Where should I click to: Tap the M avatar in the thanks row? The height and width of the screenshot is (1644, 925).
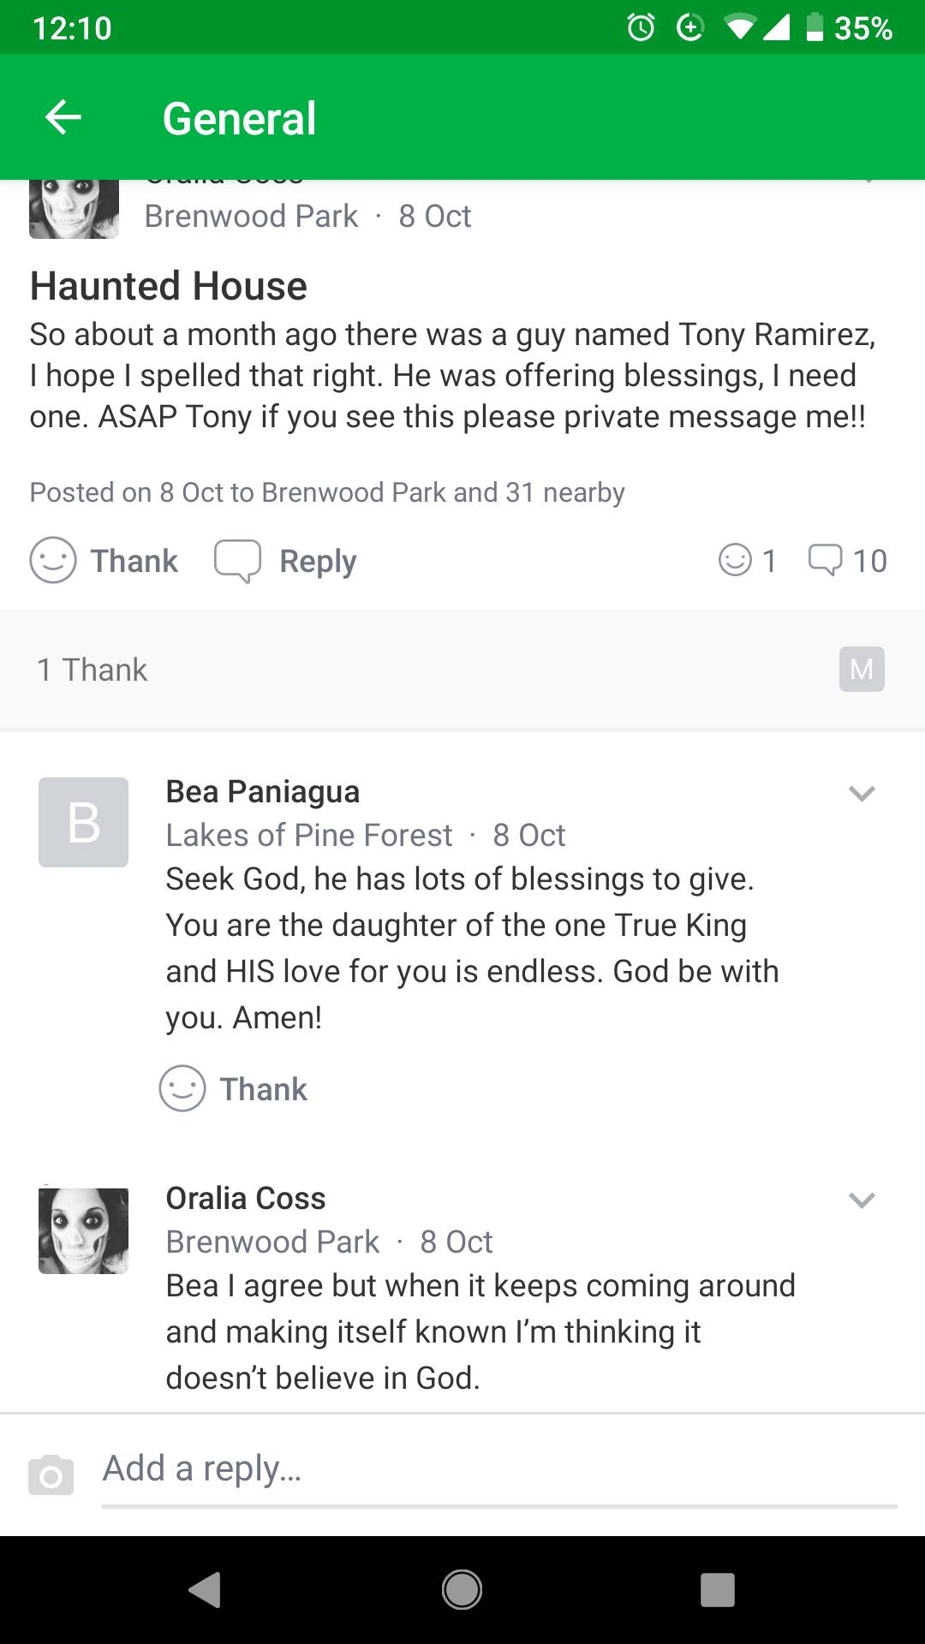862,669
